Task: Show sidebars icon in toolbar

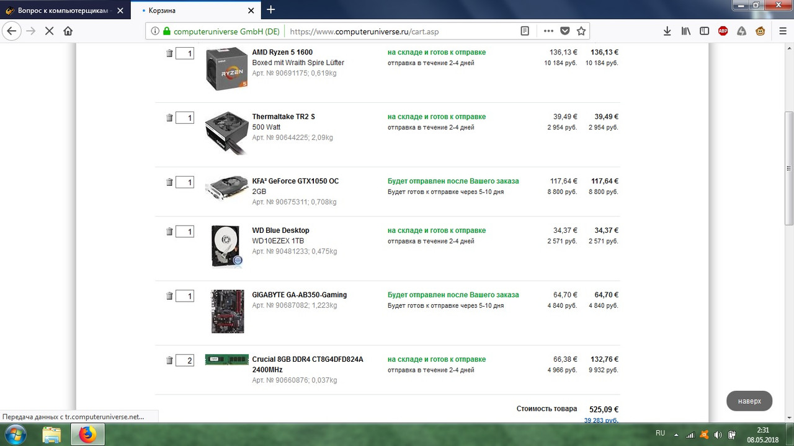Action: (705, 31)
